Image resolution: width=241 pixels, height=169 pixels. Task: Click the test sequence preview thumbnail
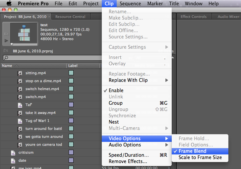24,33
